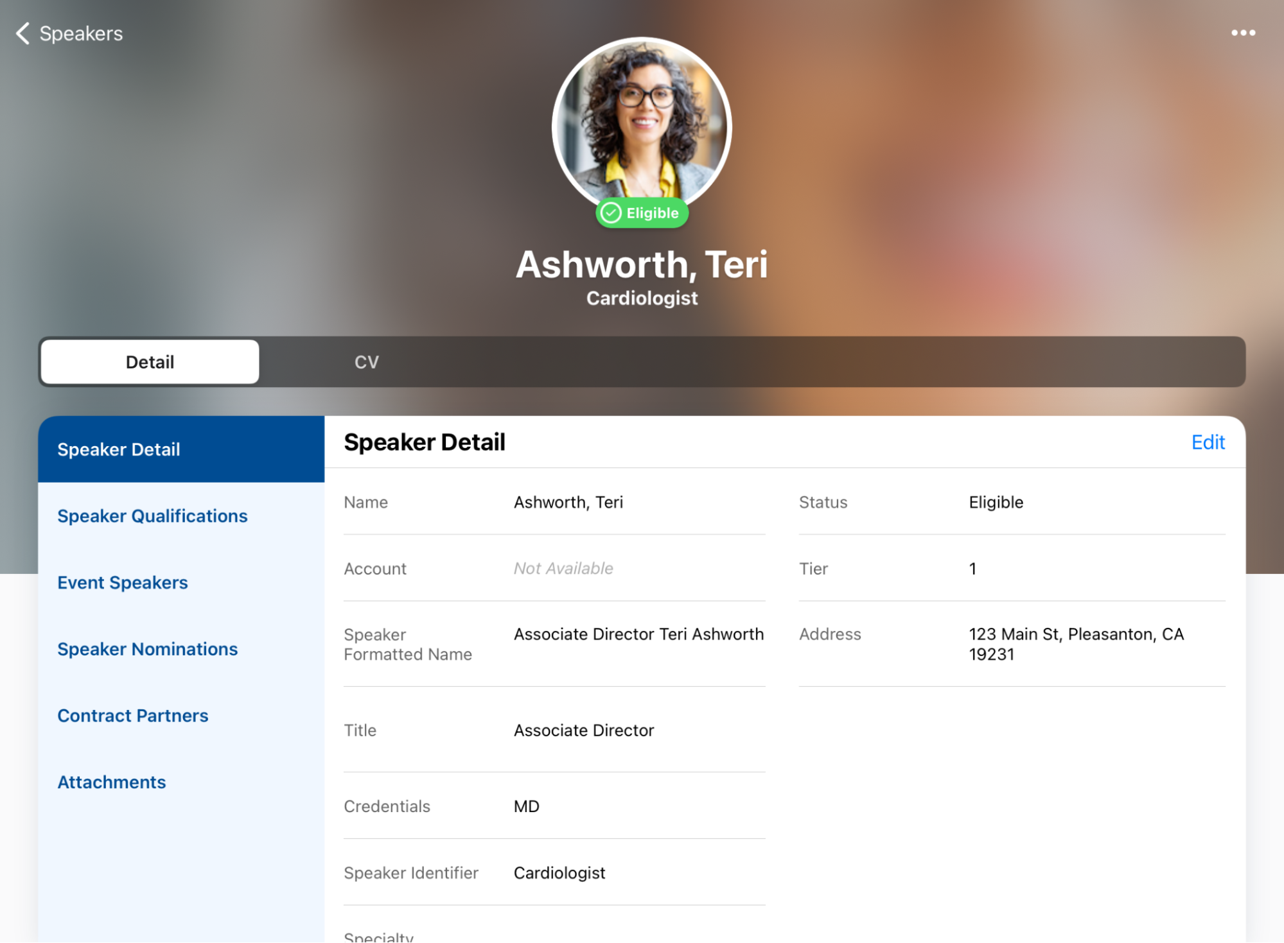The image size is (1284, 943).
Task: Switch to the CV tab
Action: [366, 362]
